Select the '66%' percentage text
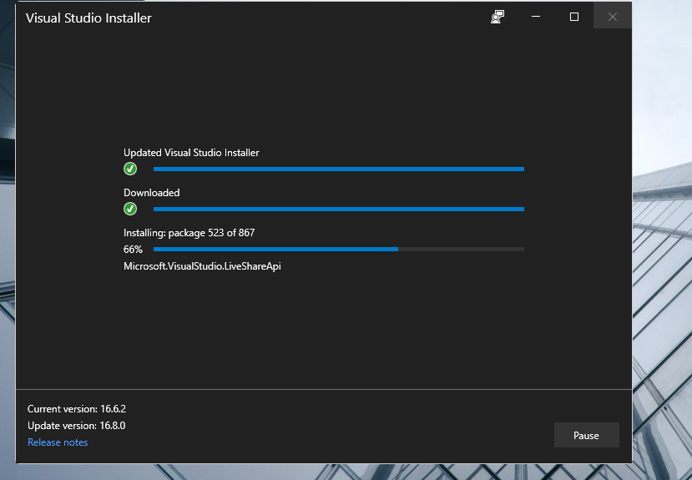The height and width of the screenshot is (480, 692). point(133,250)
